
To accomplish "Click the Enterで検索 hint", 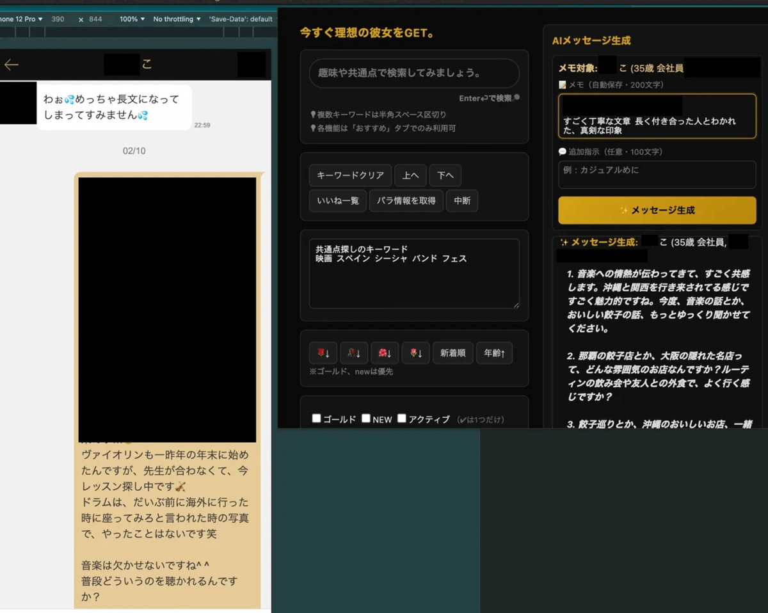I will 490,98.
